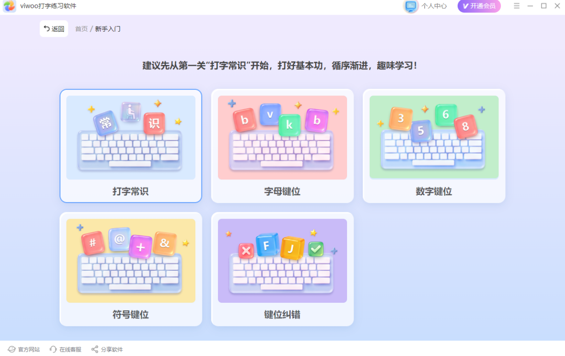The width and height of the screenshot is (565, 356).
Task: Open the 打字常识 lesson thumbnail
Action: [131, 138]
